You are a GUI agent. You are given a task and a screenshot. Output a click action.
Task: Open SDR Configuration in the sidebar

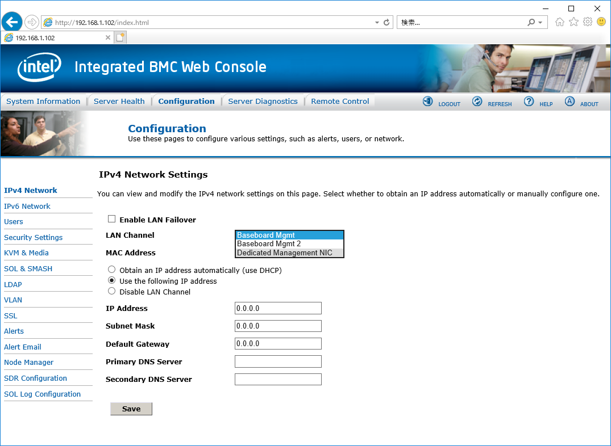click(35, 378)
